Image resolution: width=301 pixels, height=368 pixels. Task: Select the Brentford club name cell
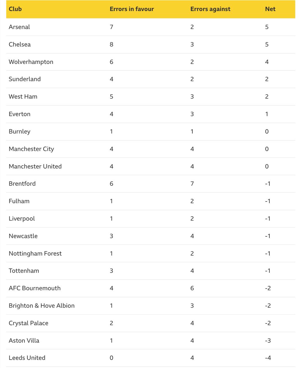[x=22, y=184]
